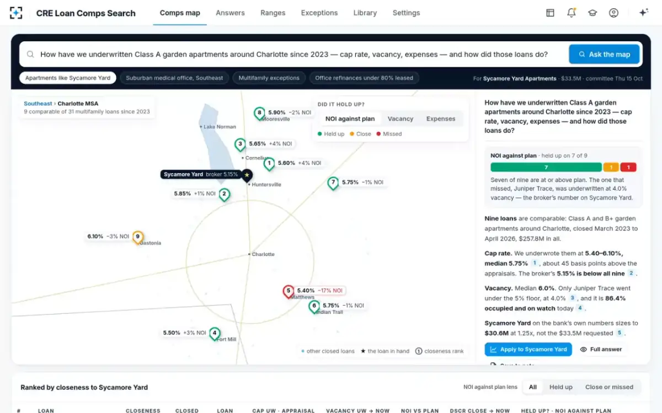Open the user profile icon
The height and width of the screenshot is (413, 662).
coord(613,13)
